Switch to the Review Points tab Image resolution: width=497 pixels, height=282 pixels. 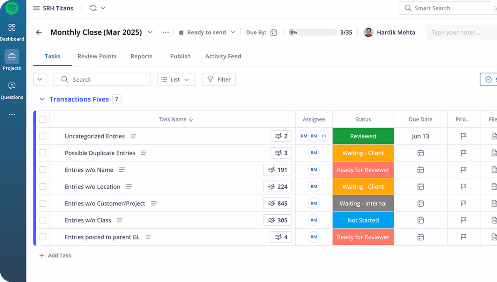(x=97, y=56)
